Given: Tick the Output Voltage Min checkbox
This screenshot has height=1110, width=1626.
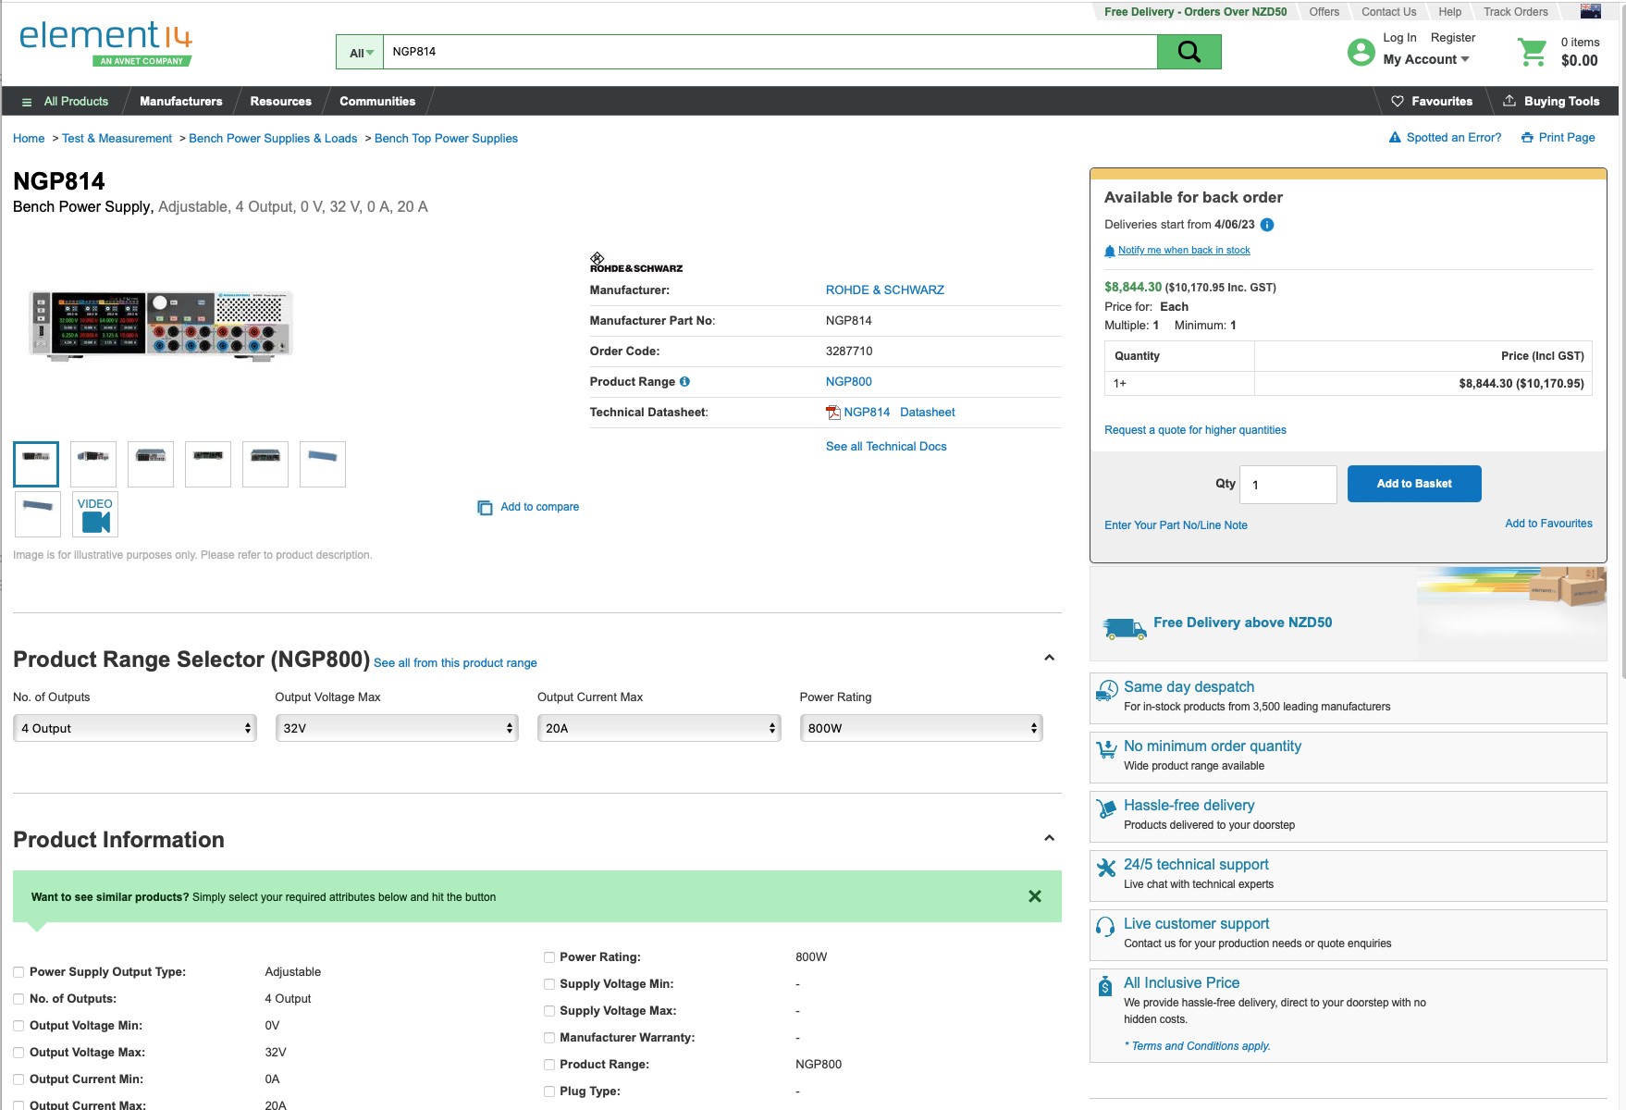Looking at the screenshot, I should [18, 1026].
